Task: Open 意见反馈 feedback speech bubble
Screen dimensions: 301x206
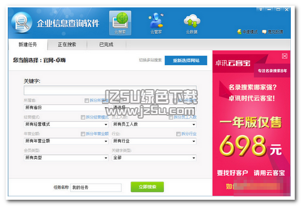Action: pos(273,32)
